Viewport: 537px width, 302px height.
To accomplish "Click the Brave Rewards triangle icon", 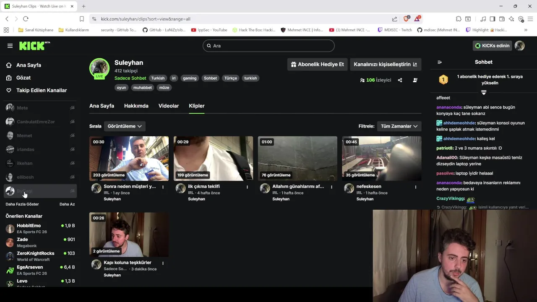I will coord(417,19).
